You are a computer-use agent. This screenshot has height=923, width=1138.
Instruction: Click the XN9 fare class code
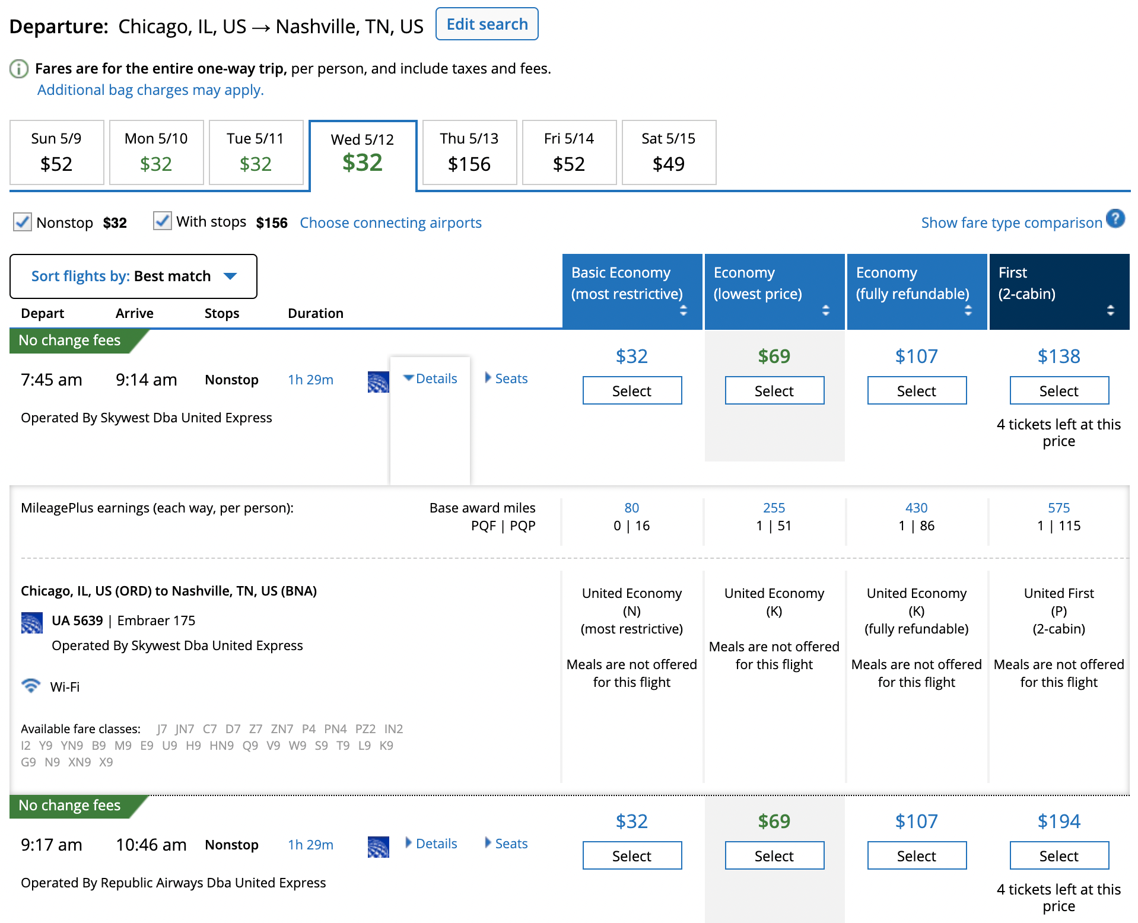tap(80, 762)
